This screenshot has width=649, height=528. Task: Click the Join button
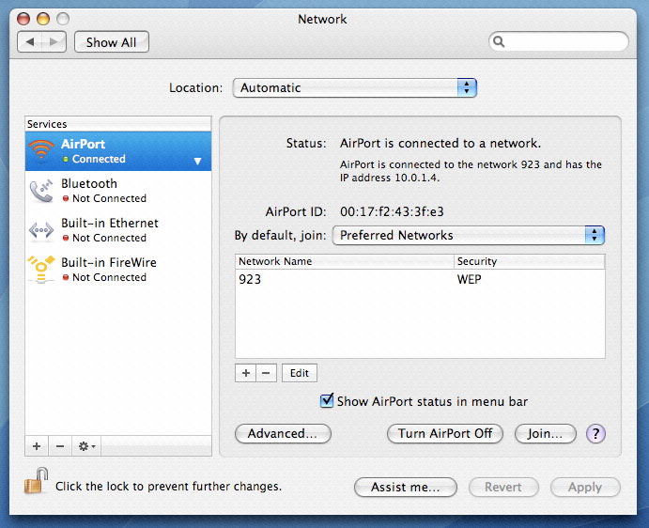[x=545, y=434]
